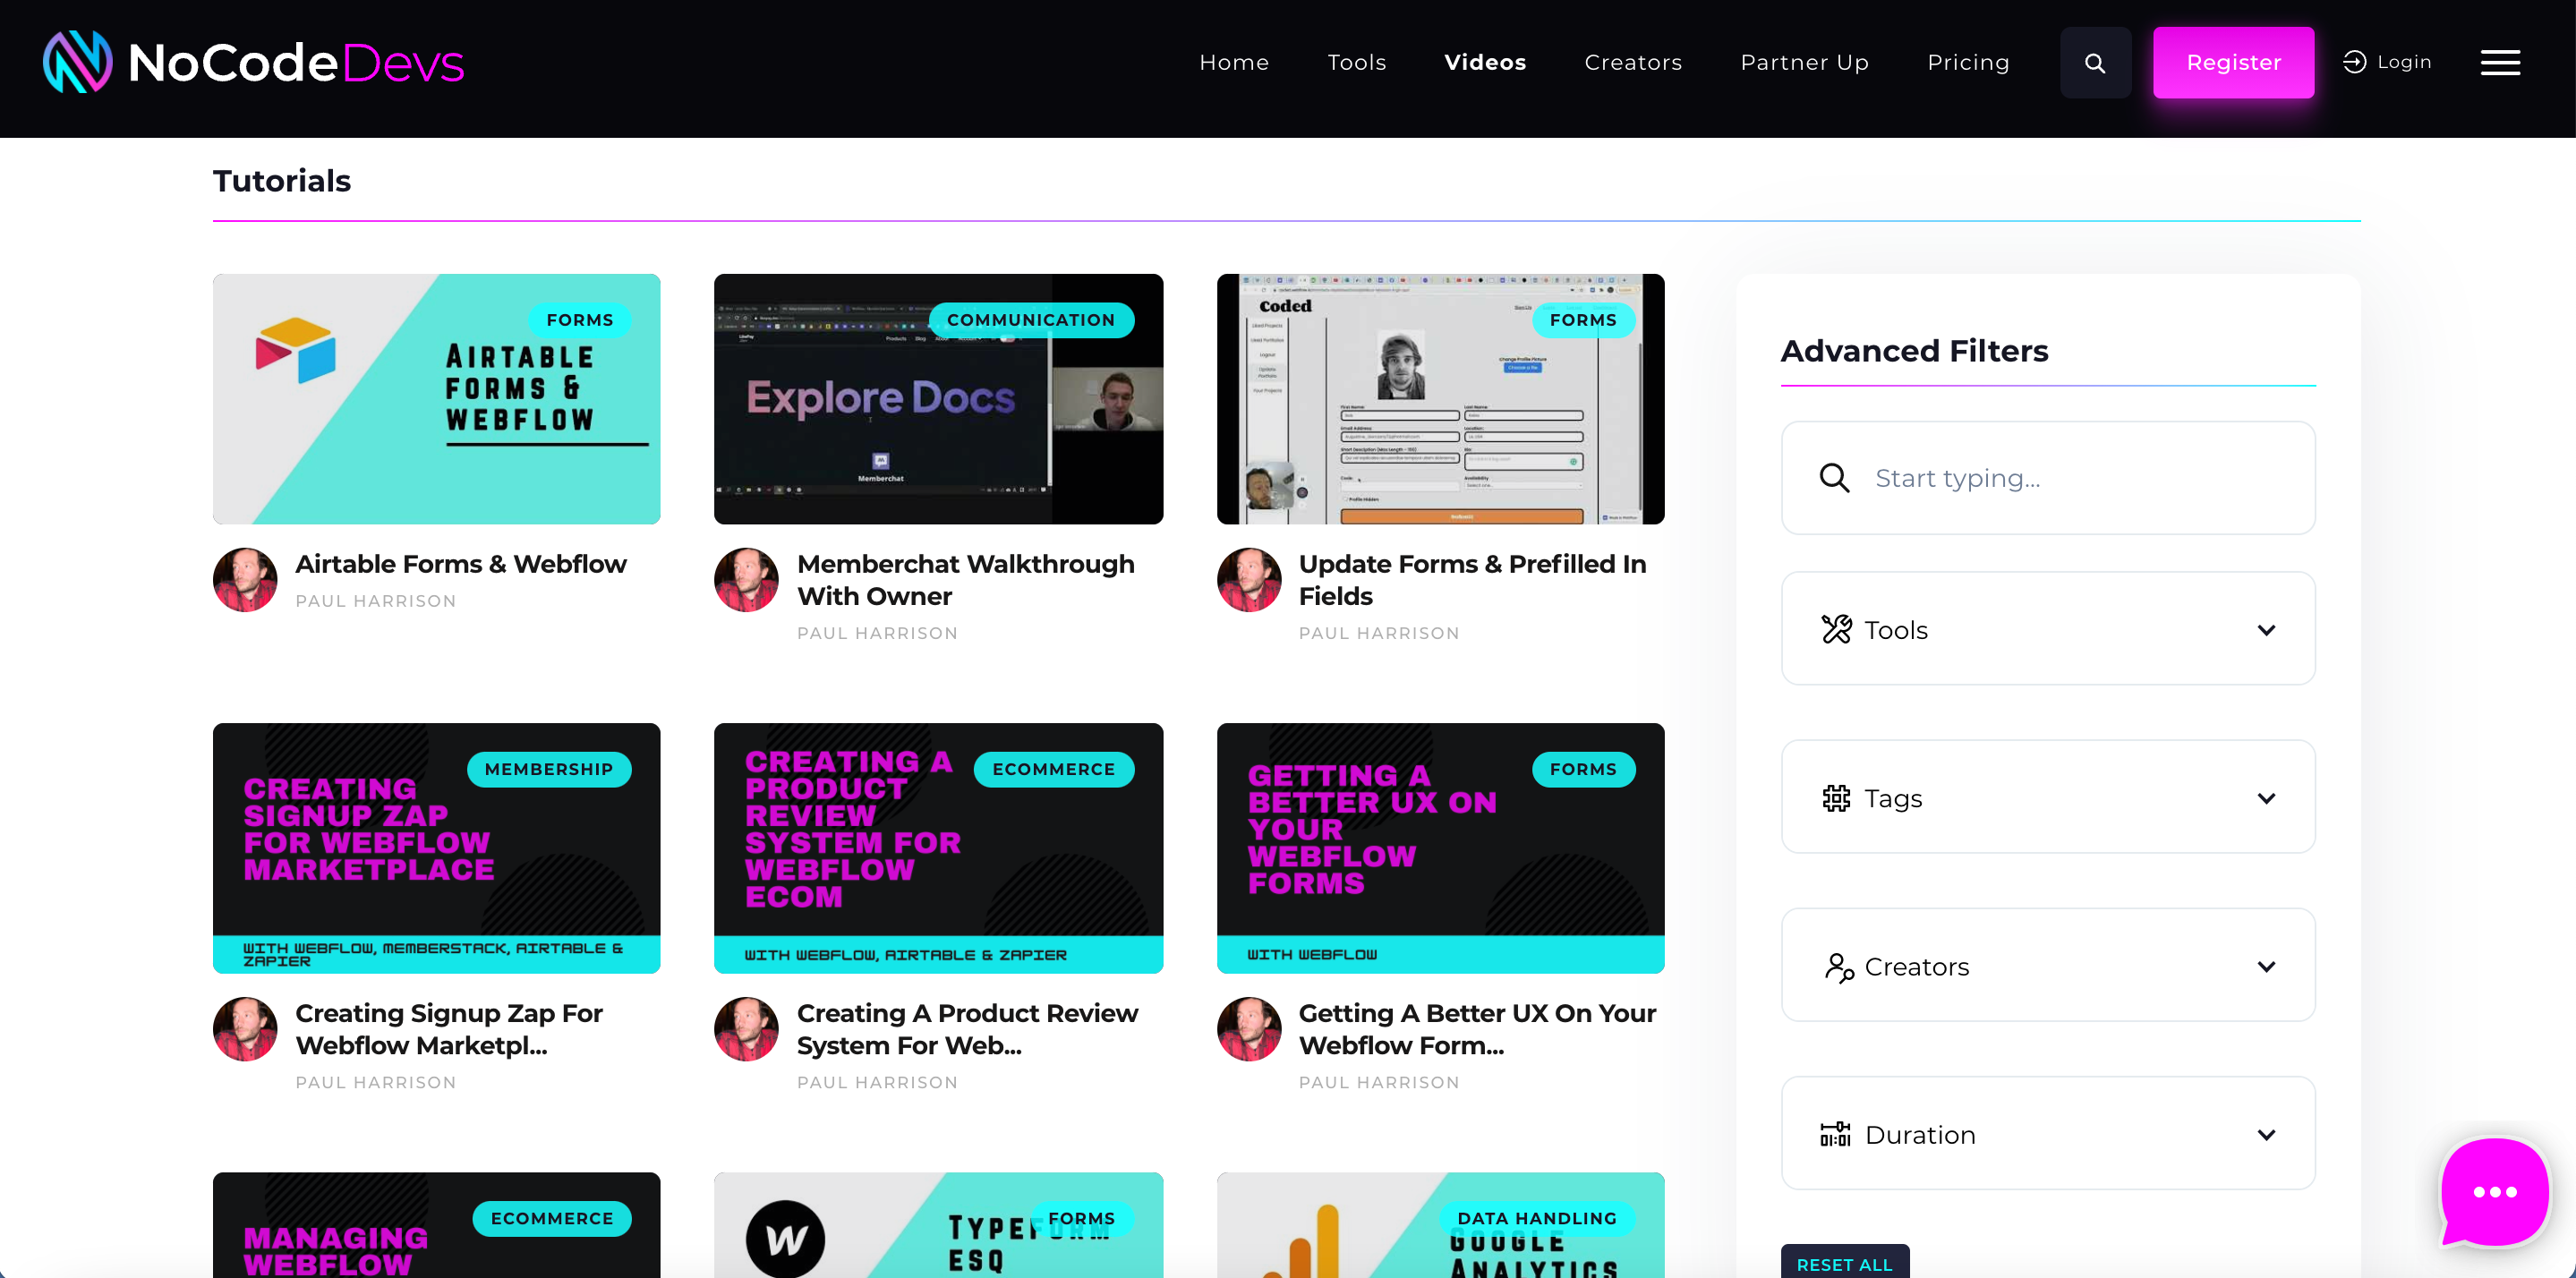2576x1278 pixels.
Task: Click the DATA HANDLING tag on Google Analytics thumbnail
Action: (x=1537, y=1218)
